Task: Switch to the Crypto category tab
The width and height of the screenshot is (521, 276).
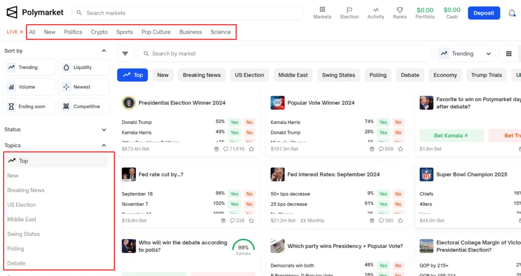Action: coord(99,32)
